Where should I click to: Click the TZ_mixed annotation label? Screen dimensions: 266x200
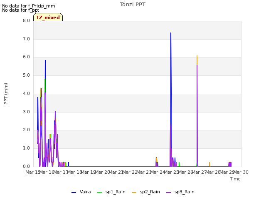pyautogui.click(x=48, y=17)
